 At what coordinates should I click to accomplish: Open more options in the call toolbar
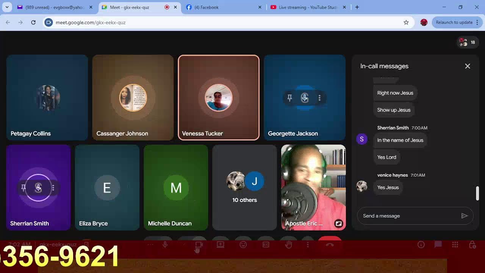point(308,245)
